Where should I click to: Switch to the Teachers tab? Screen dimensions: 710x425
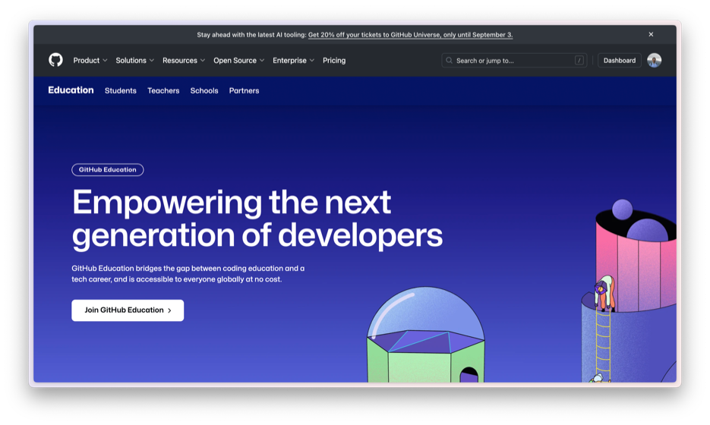tap(163, 90)
